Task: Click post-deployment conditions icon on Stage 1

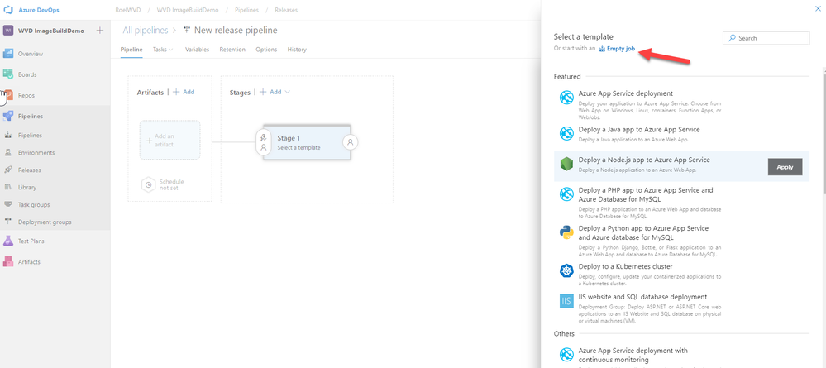Action: (x=351, y=142)
